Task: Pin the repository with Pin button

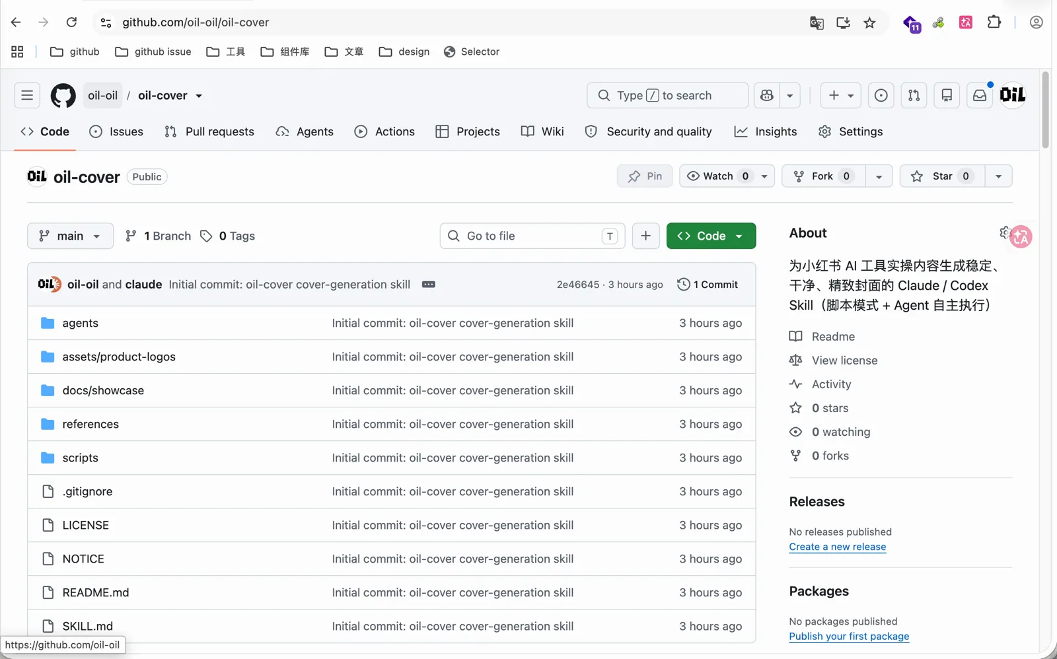Action: tap(645, 176)
